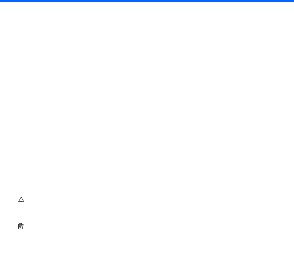The image size is (294, 264).
Task: Click the note pad and pencil icon
Action: [x=21, y=226]
